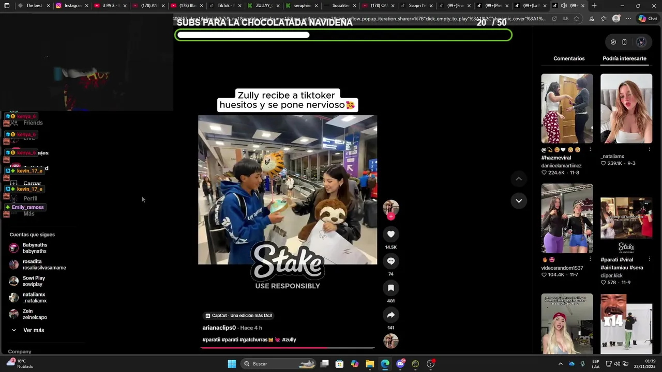
Task: Open more options for #hazmeviral video card
Action: 590,150
